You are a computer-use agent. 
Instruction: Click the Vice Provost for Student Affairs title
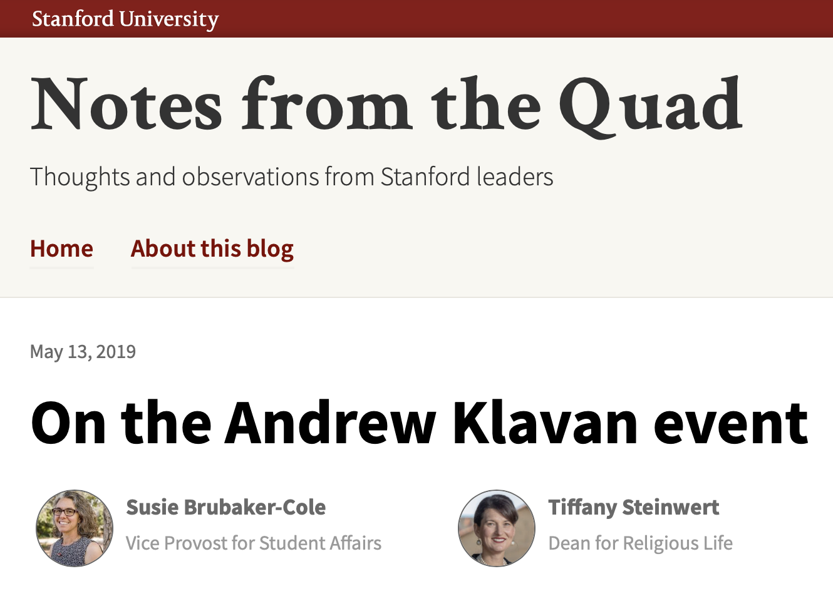pos(253,543)
